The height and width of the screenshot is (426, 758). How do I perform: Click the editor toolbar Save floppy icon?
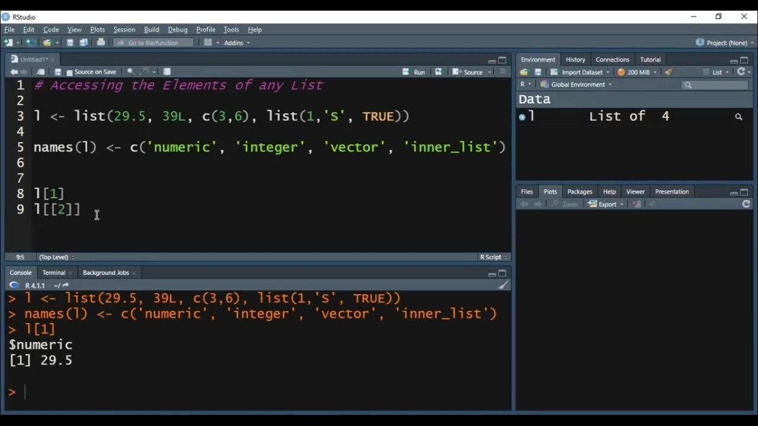pos(57,72)
